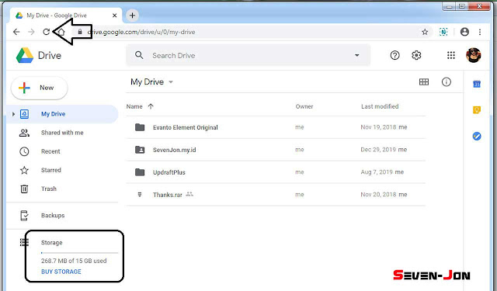Click the UpdraftPlus folder icon
497x291 pixels.
pos(140,172)
